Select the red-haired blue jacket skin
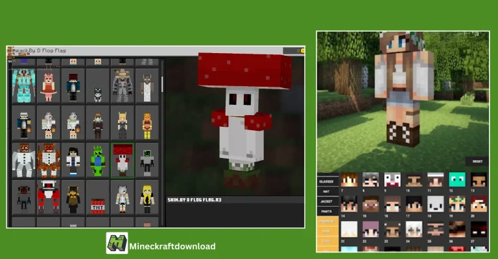The height and width of the screenshot is (259, 498). click(73, 86)
